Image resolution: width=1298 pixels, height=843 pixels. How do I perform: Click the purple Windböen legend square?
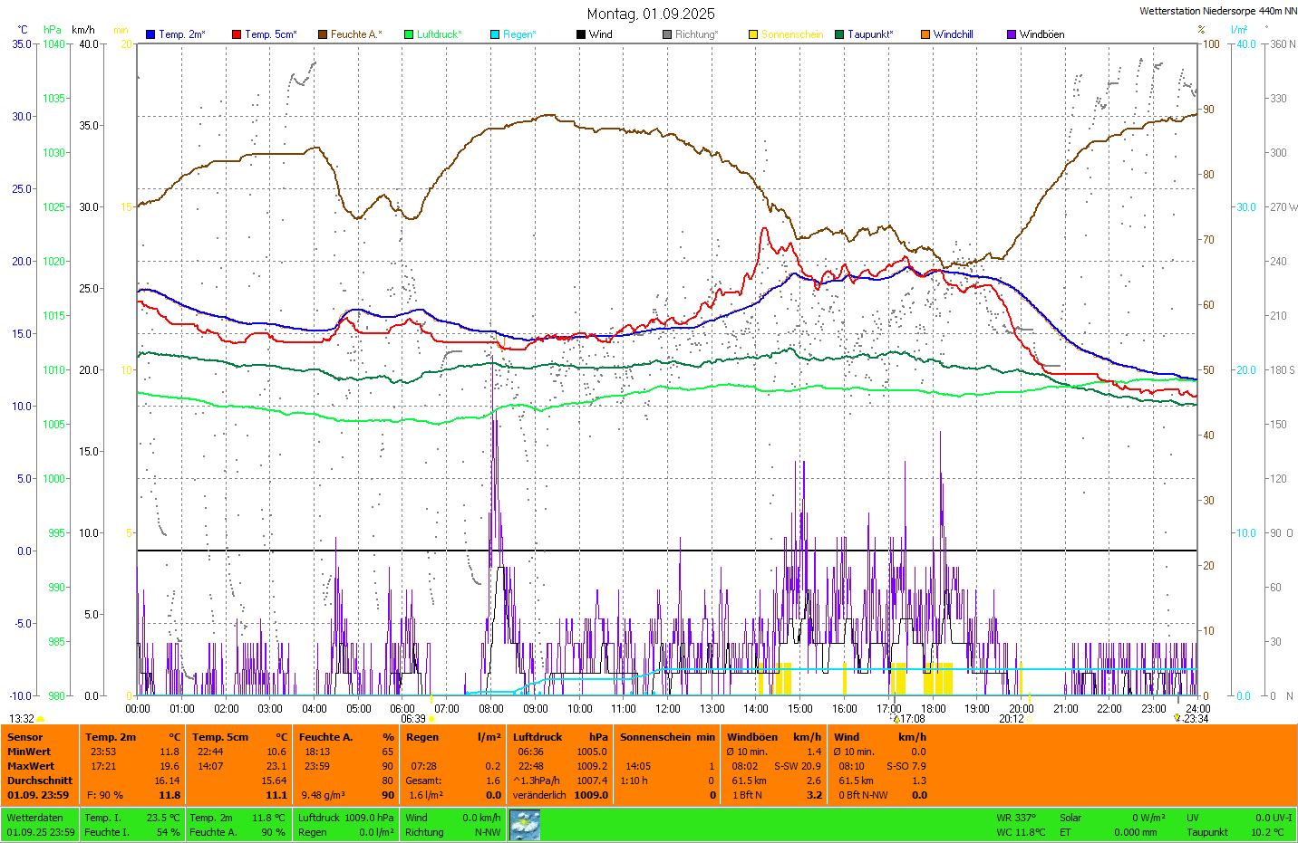tap(1012, 34)
